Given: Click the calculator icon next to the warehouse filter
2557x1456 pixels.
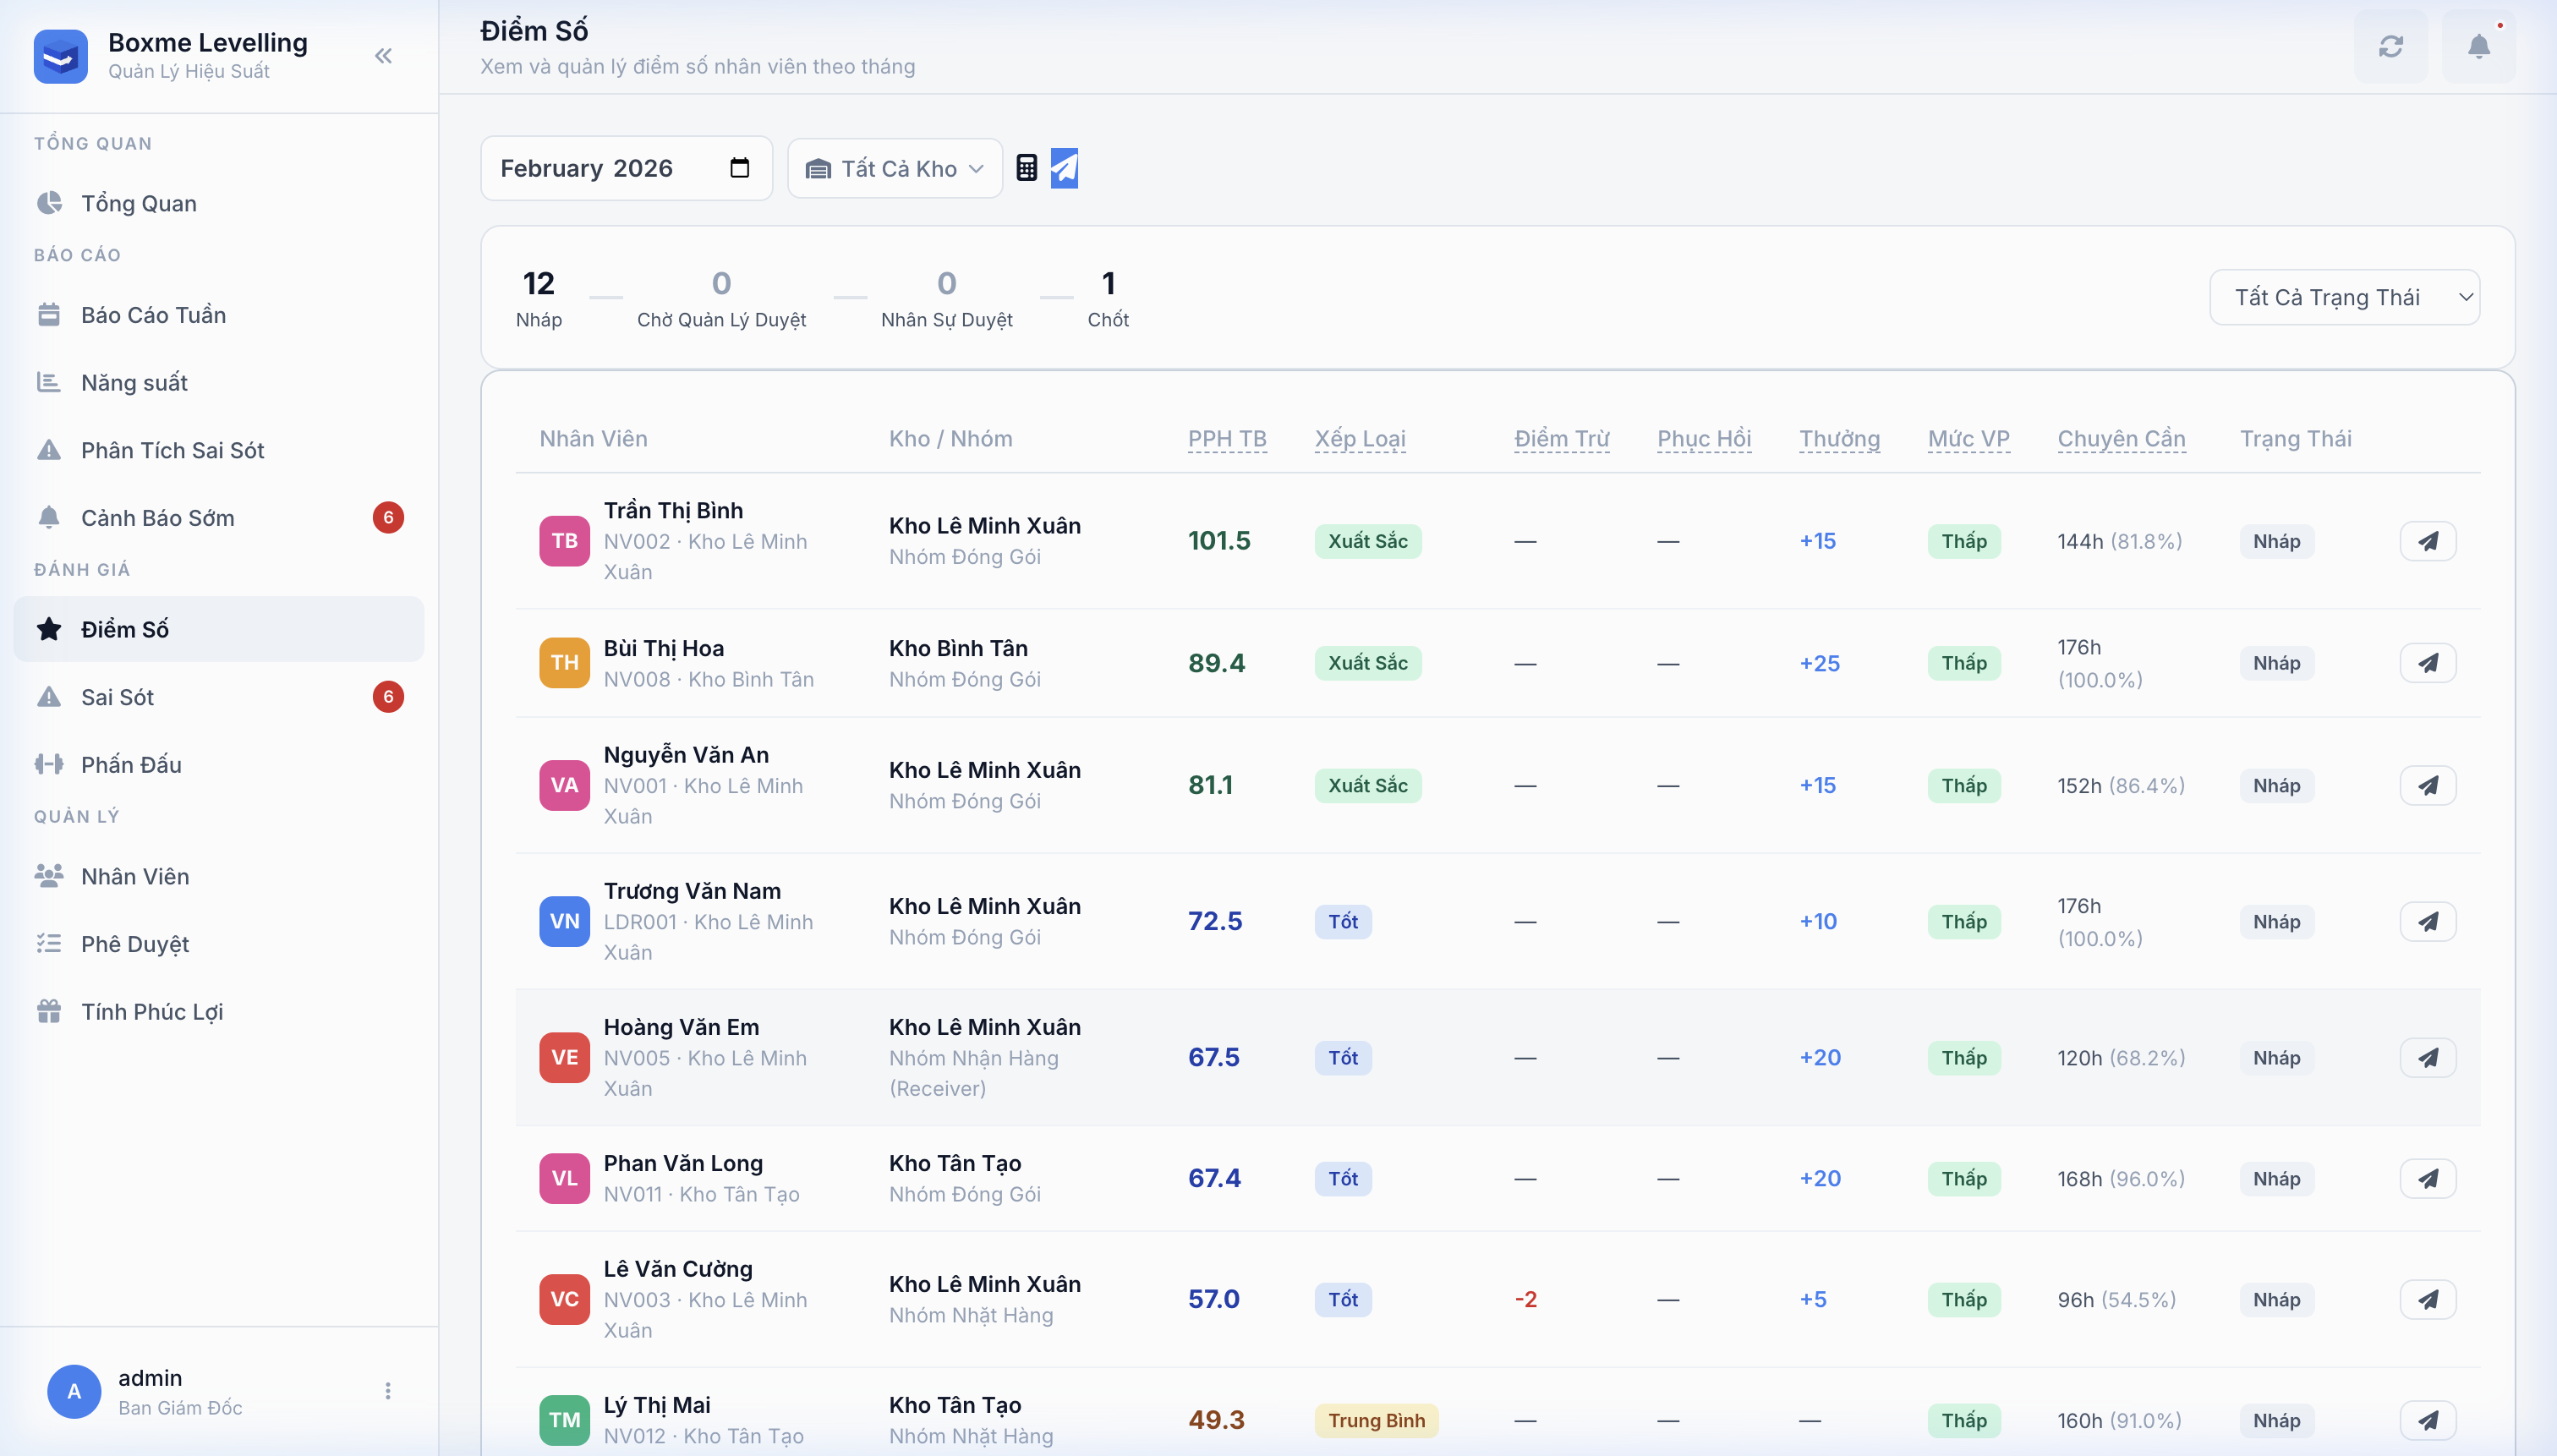Looking at the screenshot, I should point(1026,168).
